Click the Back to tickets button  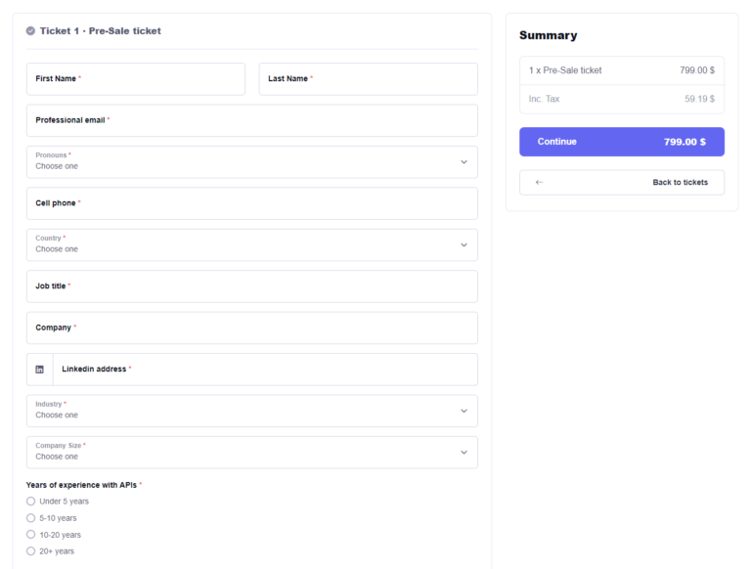(x=621, y=183)
